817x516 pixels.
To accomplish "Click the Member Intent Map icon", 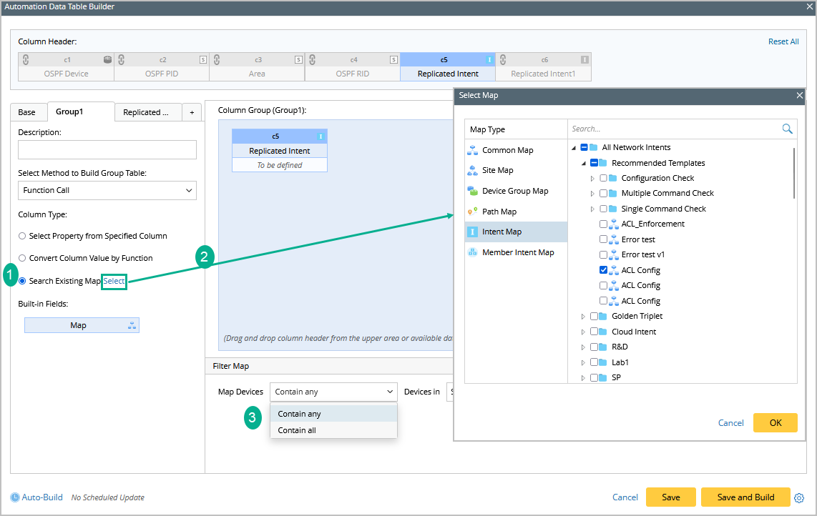I will 473,252.
